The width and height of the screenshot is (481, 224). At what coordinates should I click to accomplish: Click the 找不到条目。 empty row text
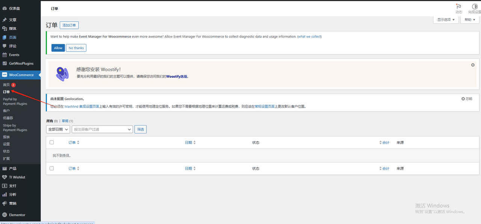point(62,156)
